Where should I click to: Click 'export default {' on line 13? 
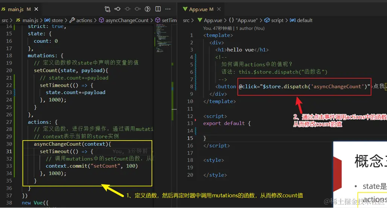(227, 123)
